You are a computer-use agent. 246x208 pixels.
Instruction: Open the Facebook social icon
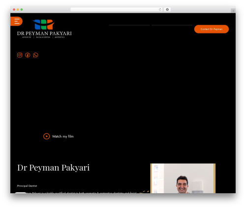[x=28, y=55]
